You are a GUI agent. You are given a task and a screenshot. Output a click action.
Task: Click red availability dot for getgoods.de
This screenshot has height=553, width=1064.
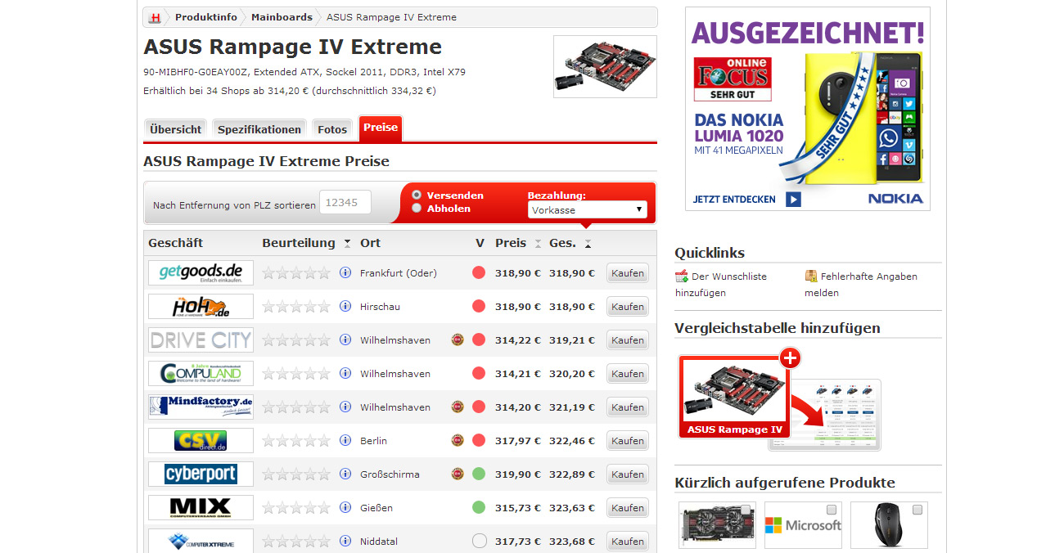pyautogui.click(x=479, y=272)
